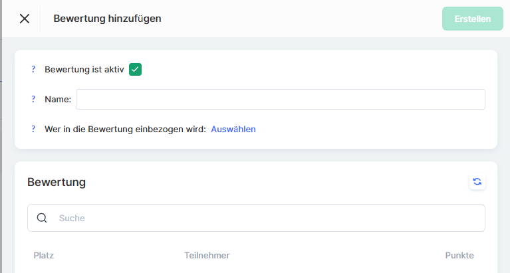Click the Teilnehmer column header

(207, 256)
